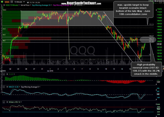The image size is (164, 117).
Task: Click the 100.0 Fibonacci level label
Action: (5, 10)
